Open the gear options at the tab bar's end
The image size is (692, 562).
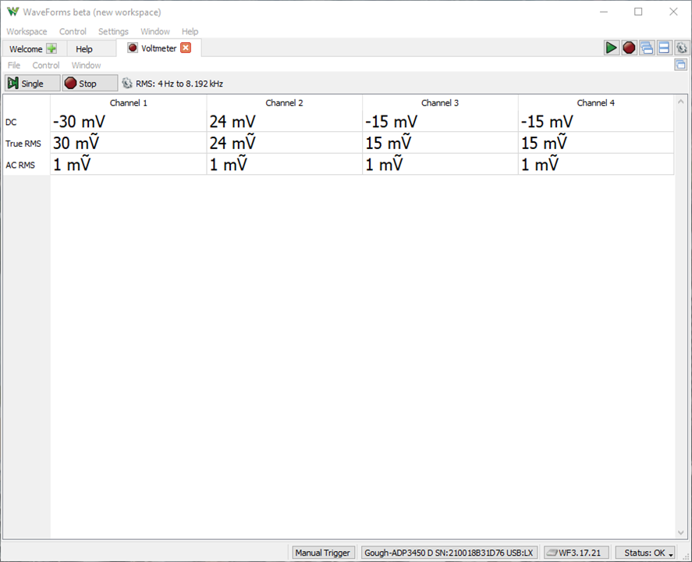coord(682,48)
